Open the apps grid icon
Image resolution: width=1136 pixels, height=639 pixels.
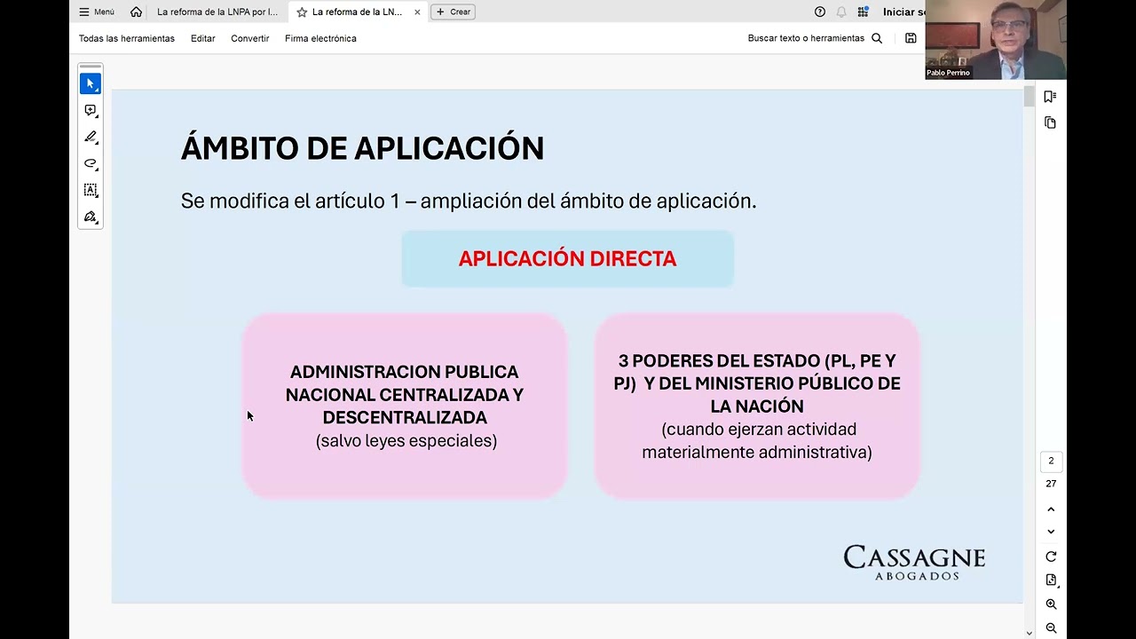[863, 12]
